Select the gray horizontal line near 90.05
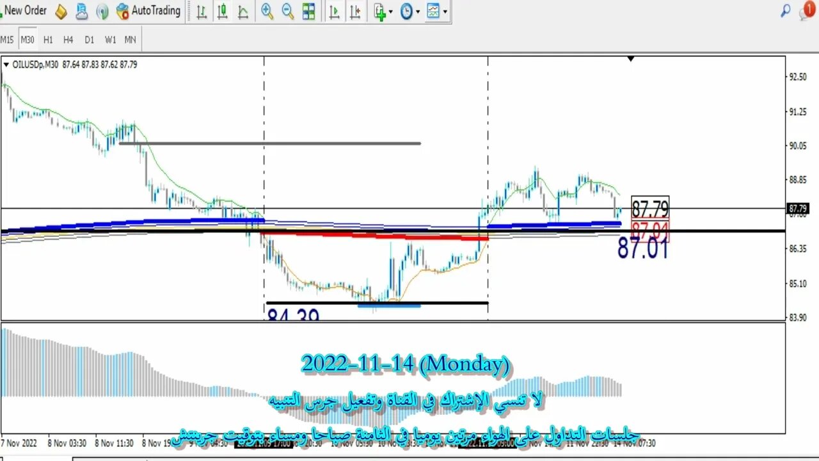 click(x=269, y=143)
